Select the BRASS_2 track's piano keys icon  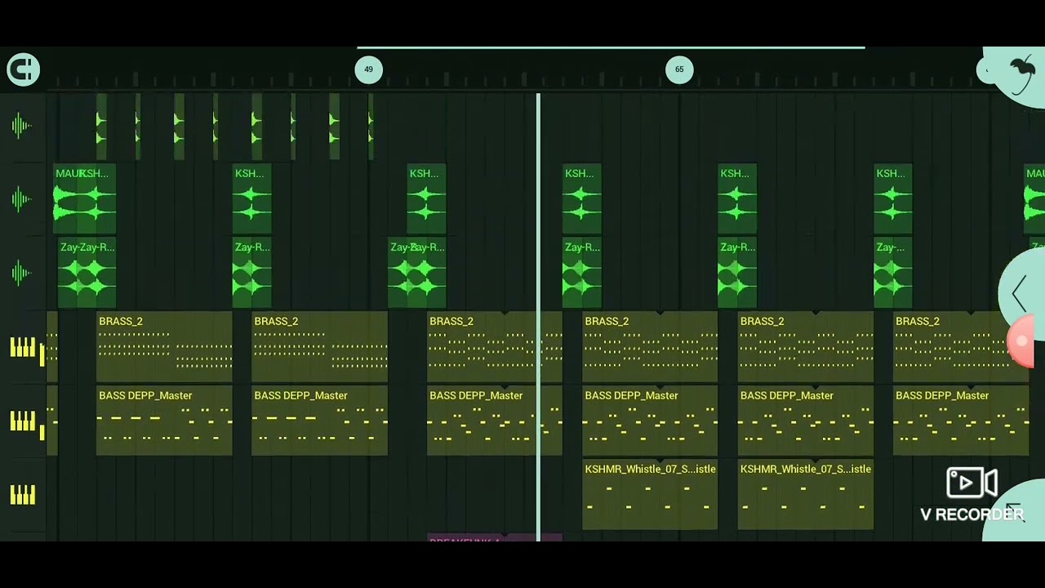23,348
